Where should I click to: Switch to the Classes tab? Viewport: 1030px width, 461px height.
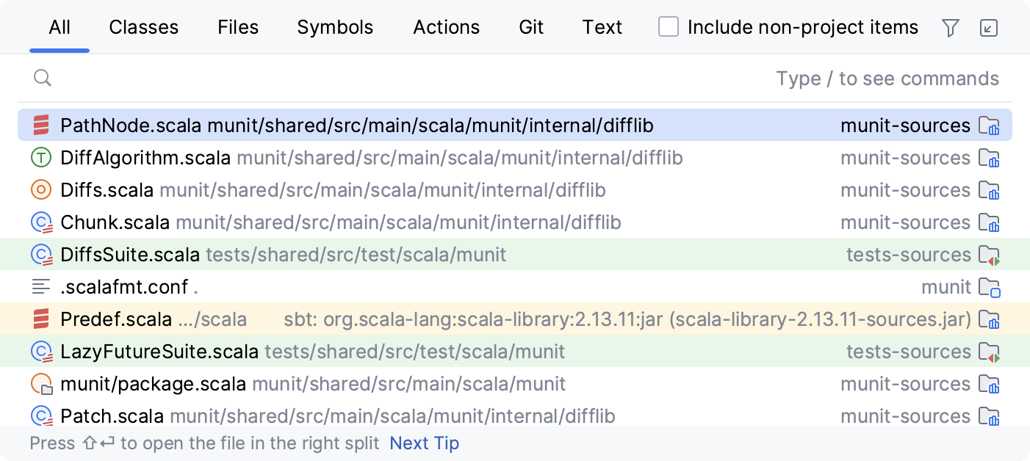143,28
